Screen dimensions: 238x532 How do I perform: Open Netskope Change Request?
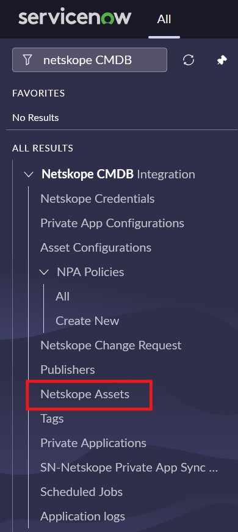(x=111, y=345)
